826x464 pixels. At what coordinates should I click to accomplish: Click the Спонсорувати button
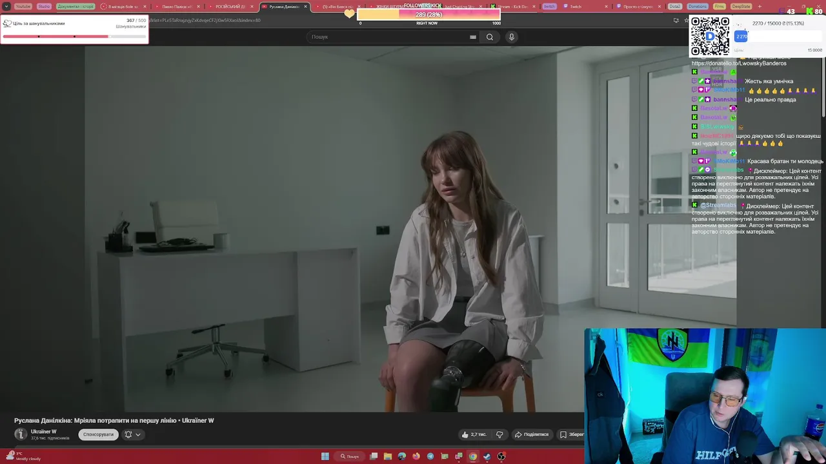(x=98, y=434)
